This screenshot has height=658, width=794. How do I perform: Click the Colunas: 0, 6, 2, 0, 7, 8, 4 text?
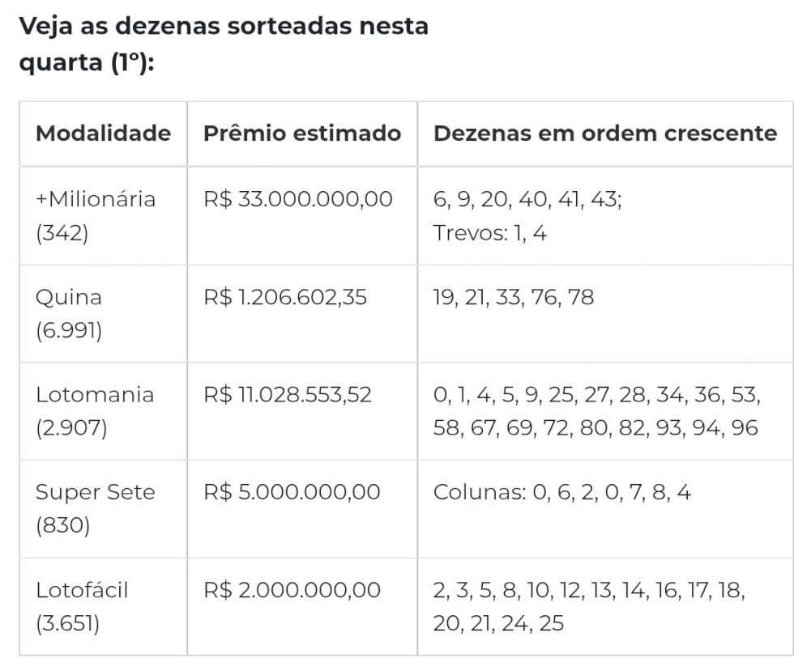point(562,492)
